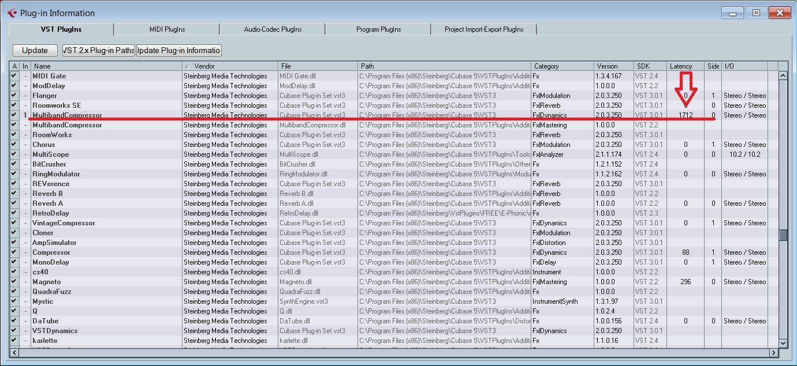Select the Project Import-Export PlugIns tab
Viewport: 797px width, 366px height.
click(484, 29)
